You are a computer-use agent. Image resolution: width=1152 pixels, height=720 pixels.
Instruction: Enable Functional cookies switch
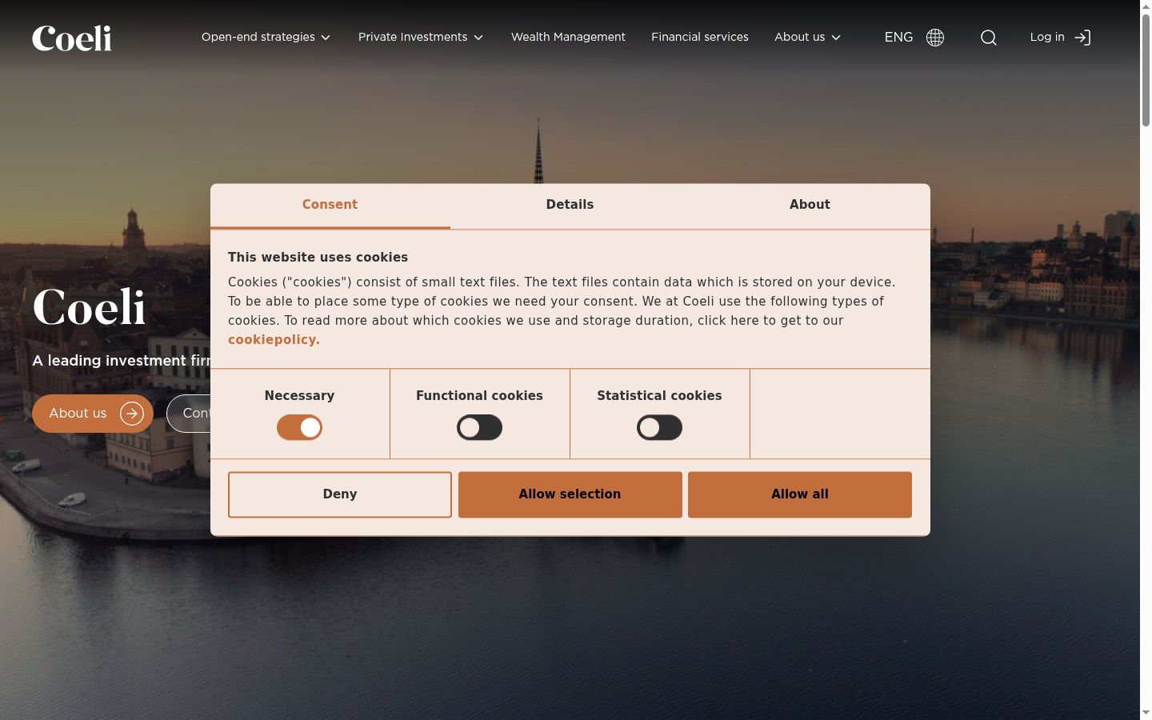[x=479, y=427]
